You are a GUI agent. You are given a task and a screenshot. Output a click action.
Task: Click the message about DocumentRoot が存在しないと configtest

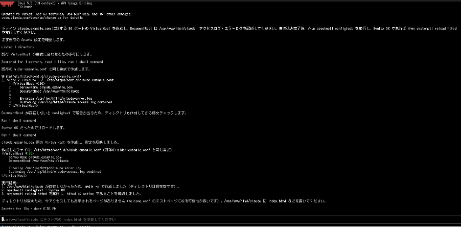[94, 113]
